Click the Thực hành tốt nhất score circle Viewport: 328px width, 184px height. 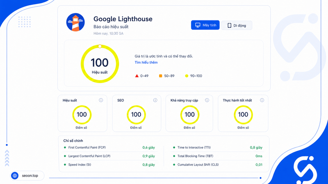(x=243, y=115)
